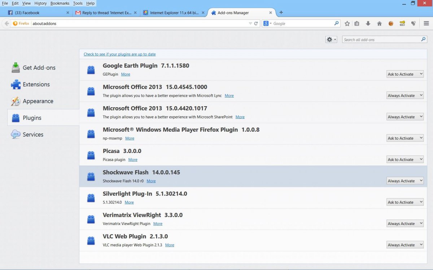Click the orange round add-on icon in toolbar
The height and width of the screenshot is (270, 433).
(x=391, y=23)
